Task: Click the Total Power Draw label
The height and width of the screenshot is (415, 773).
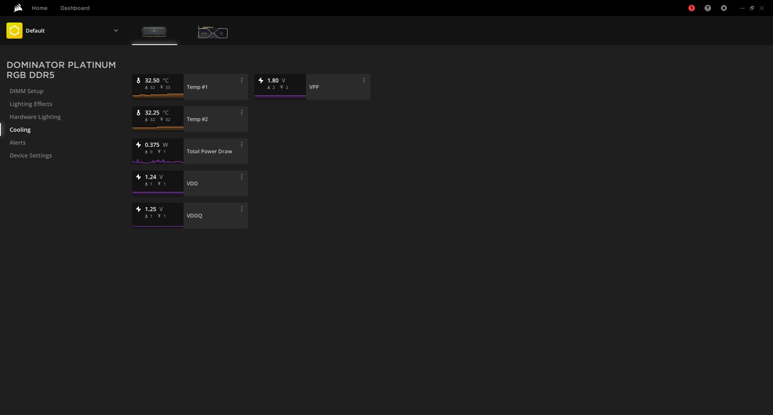Action: pyautogui.click(x=209, y=151)
